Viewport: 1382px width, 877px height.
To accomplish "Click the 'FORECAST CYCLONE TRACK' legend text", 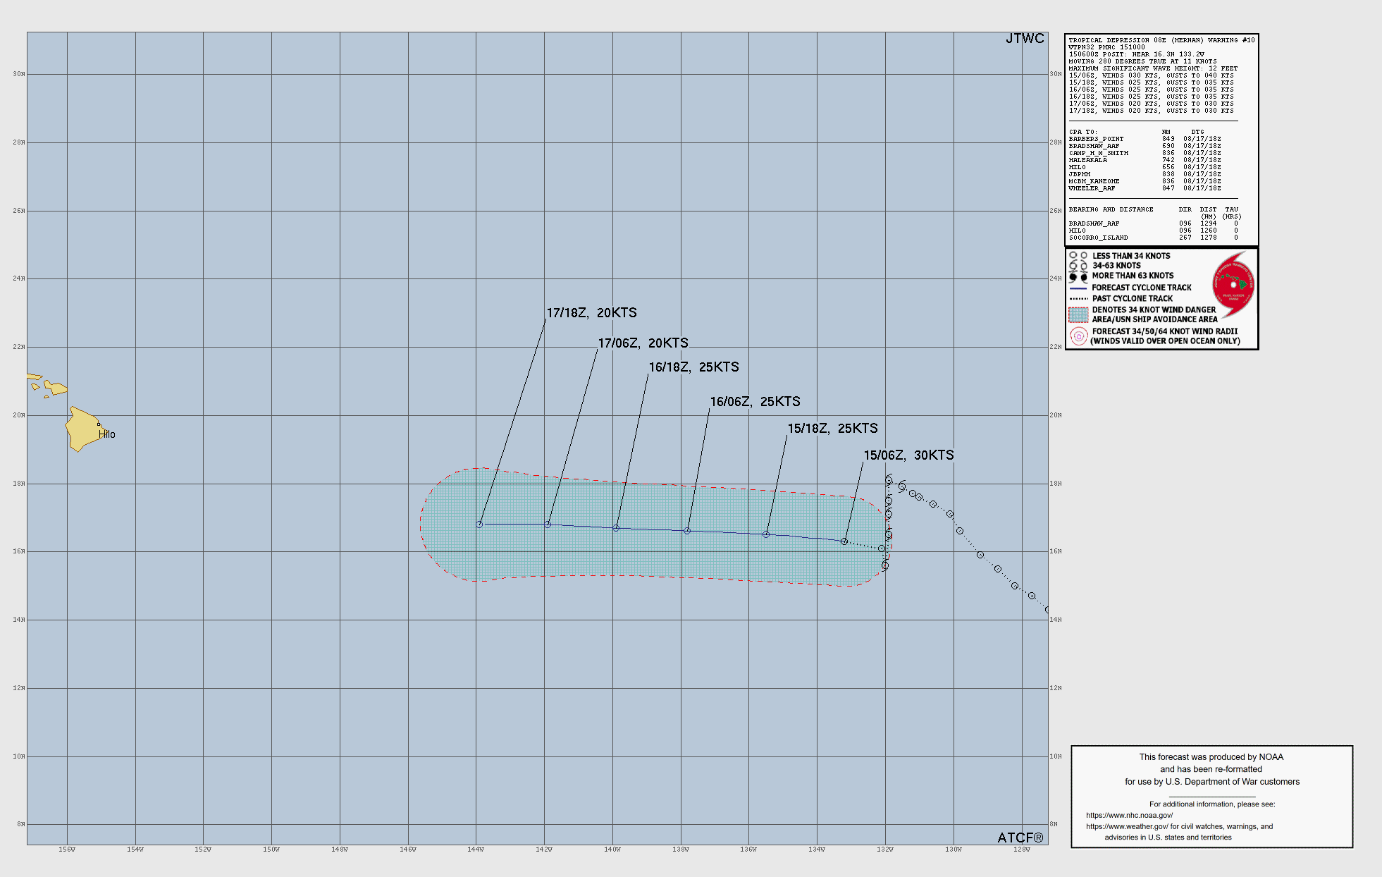I will coord(1142,288).
